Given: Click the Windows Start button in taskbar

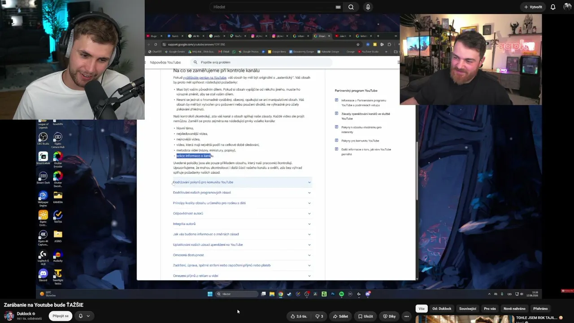Looking at the screenshot, I should 210,294.
